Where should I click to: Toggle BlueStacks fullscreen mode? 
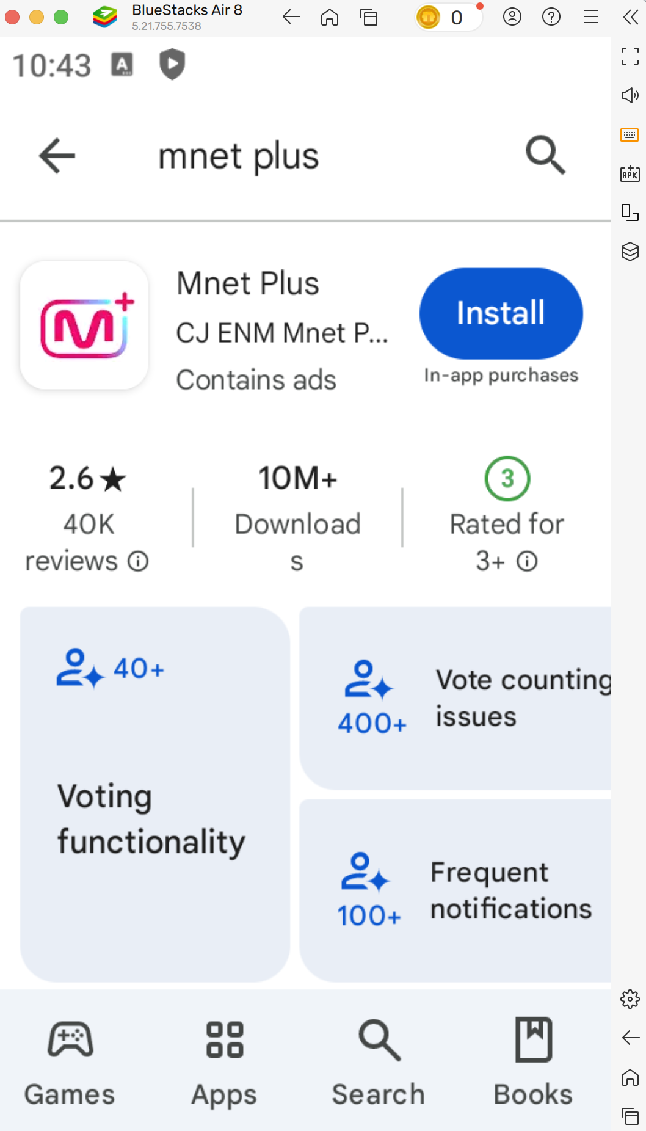(x=630, y=56)
